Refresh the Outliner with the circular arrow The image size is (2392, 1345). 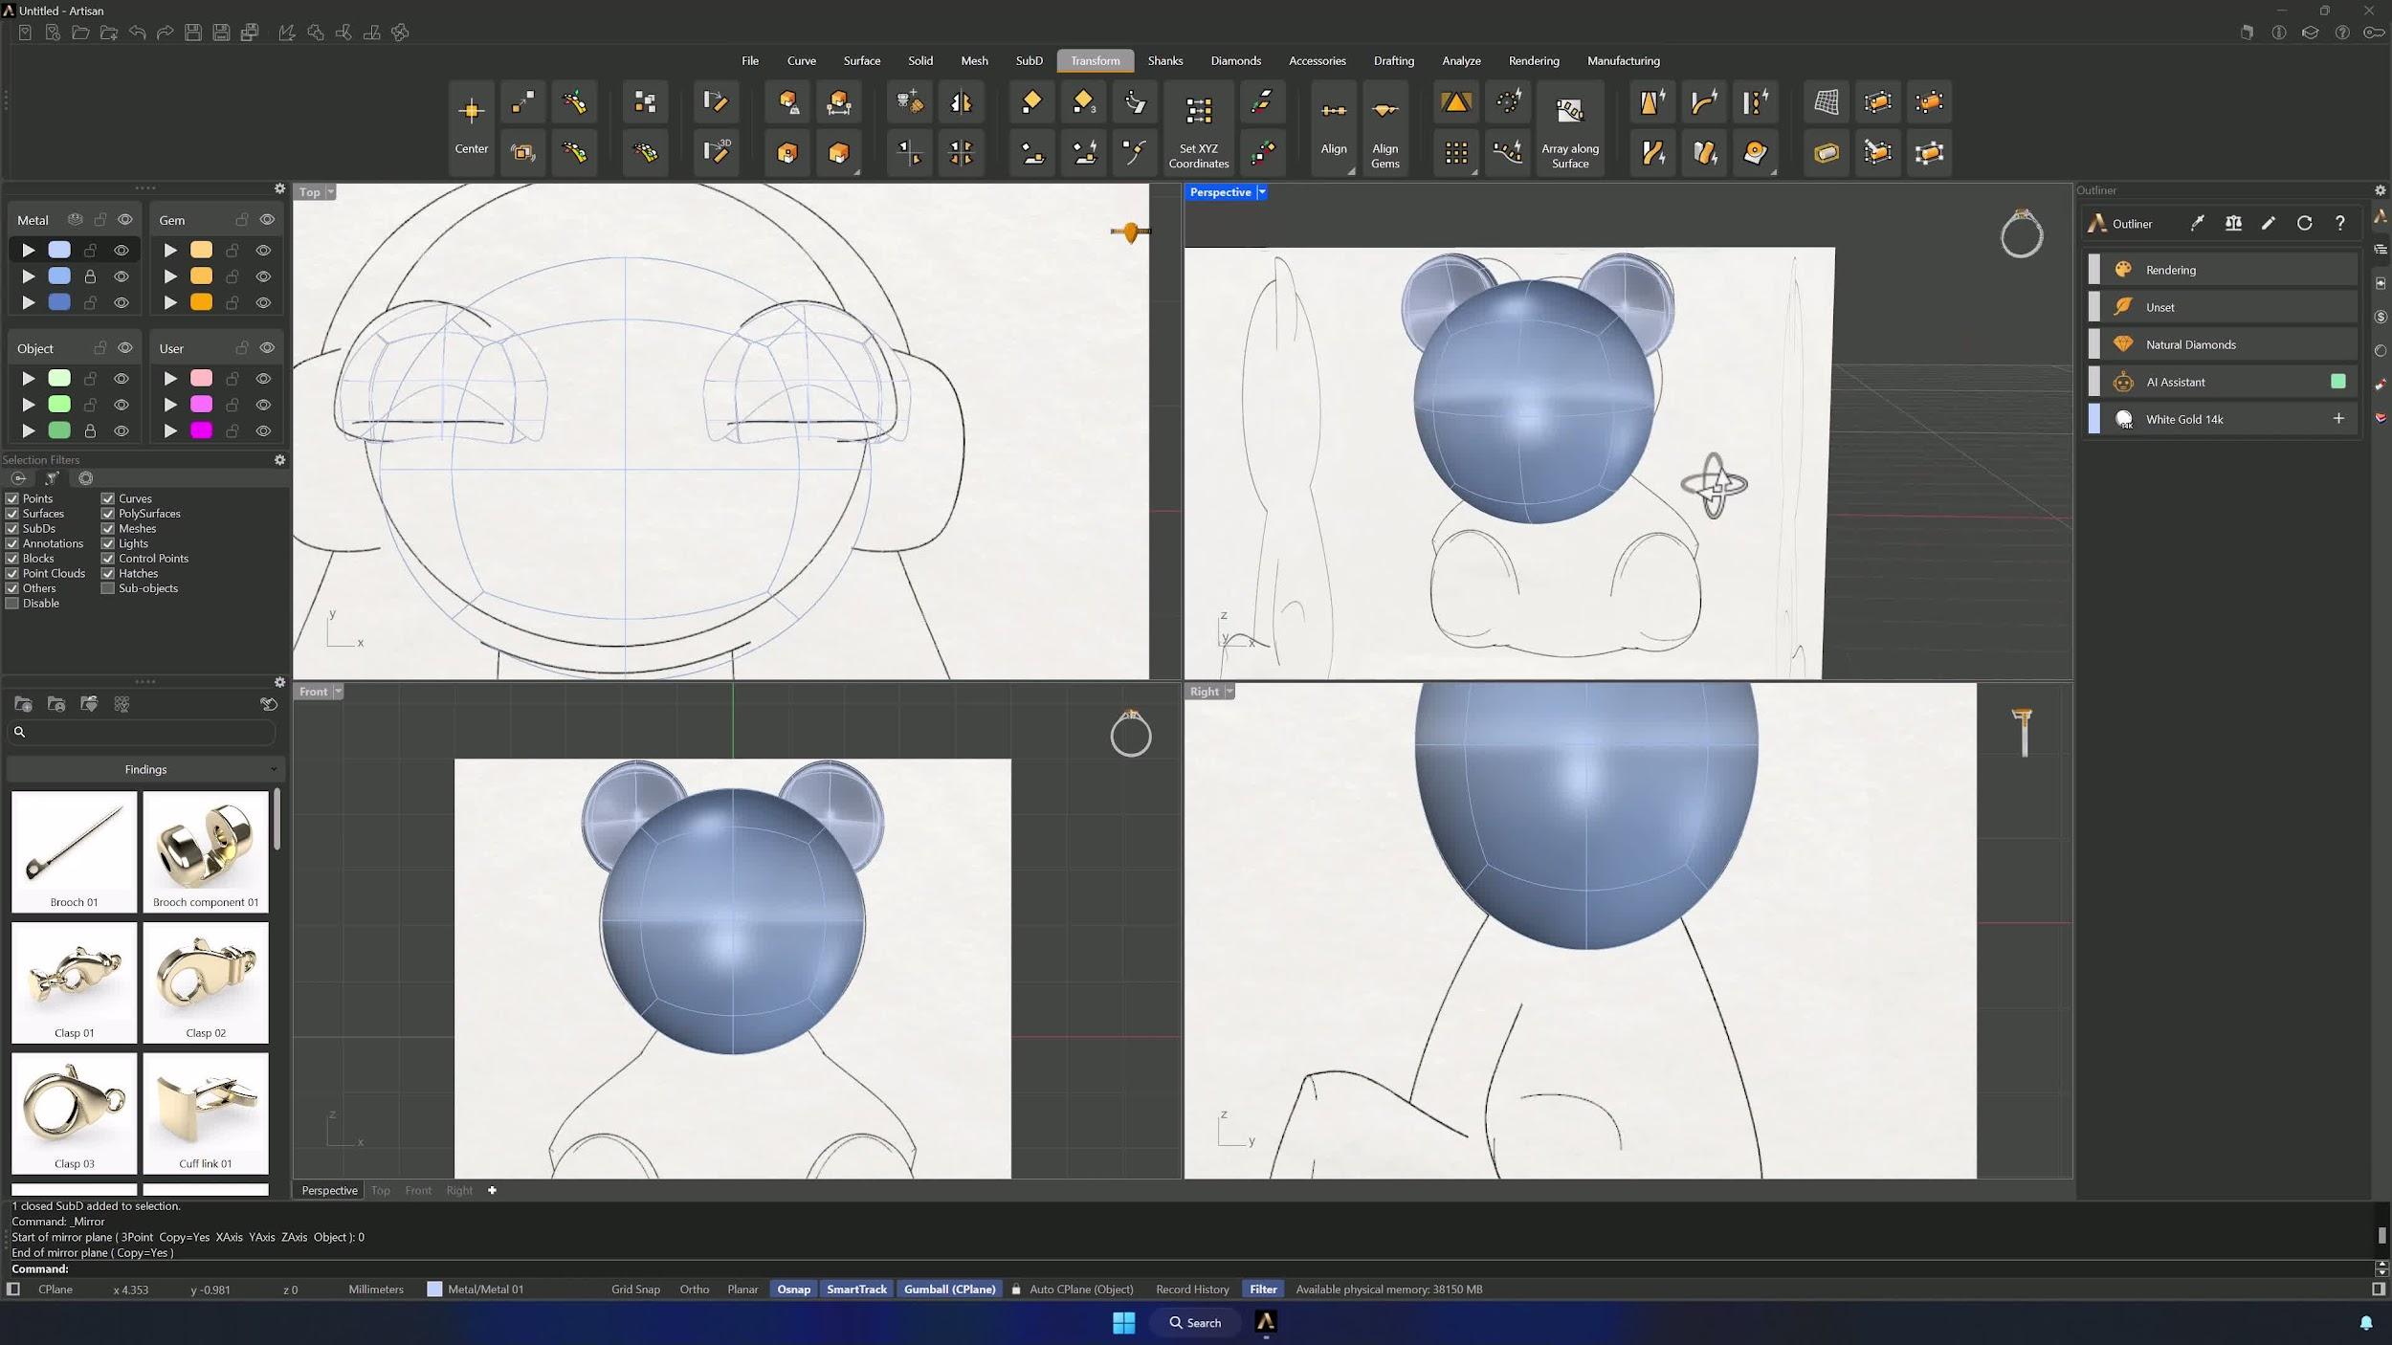[2304, 223]
